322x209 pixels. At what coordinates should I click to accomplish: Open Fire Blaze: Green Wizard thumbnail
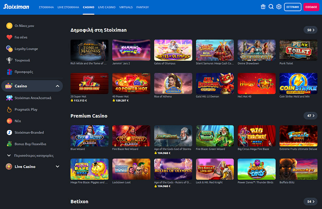215,136
